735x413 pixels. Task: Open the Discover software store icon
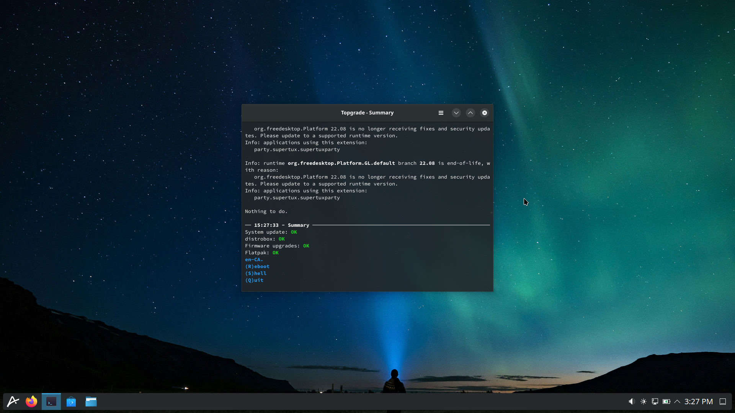[71, 402]
